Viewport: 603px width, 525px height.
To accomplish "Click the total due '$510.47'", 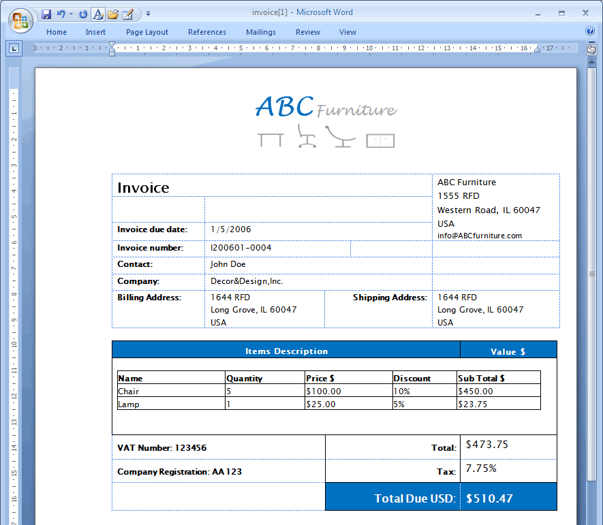I will pos(489,498).
